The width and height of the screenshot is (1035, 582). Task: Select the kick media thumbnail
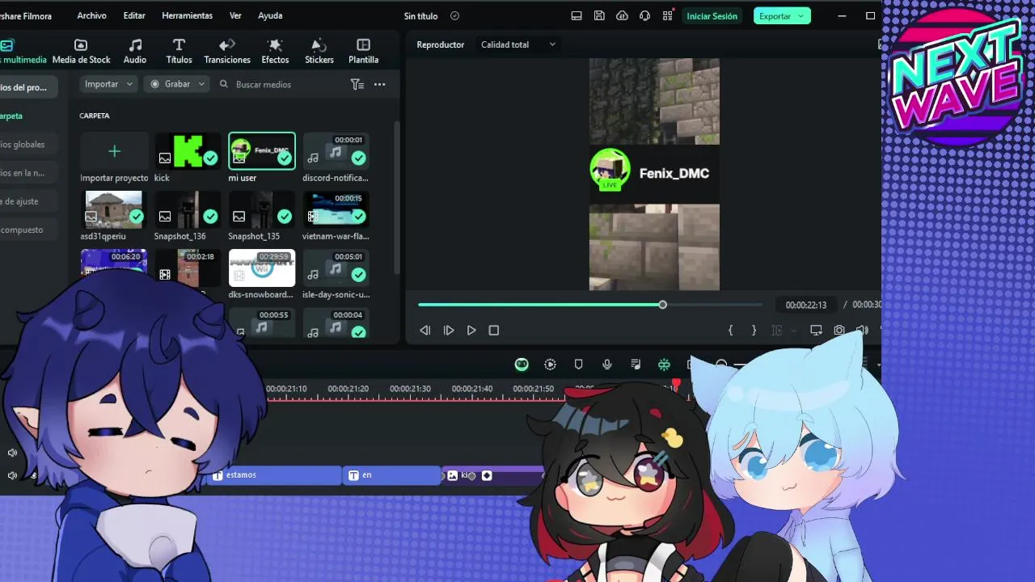[188, 151]
